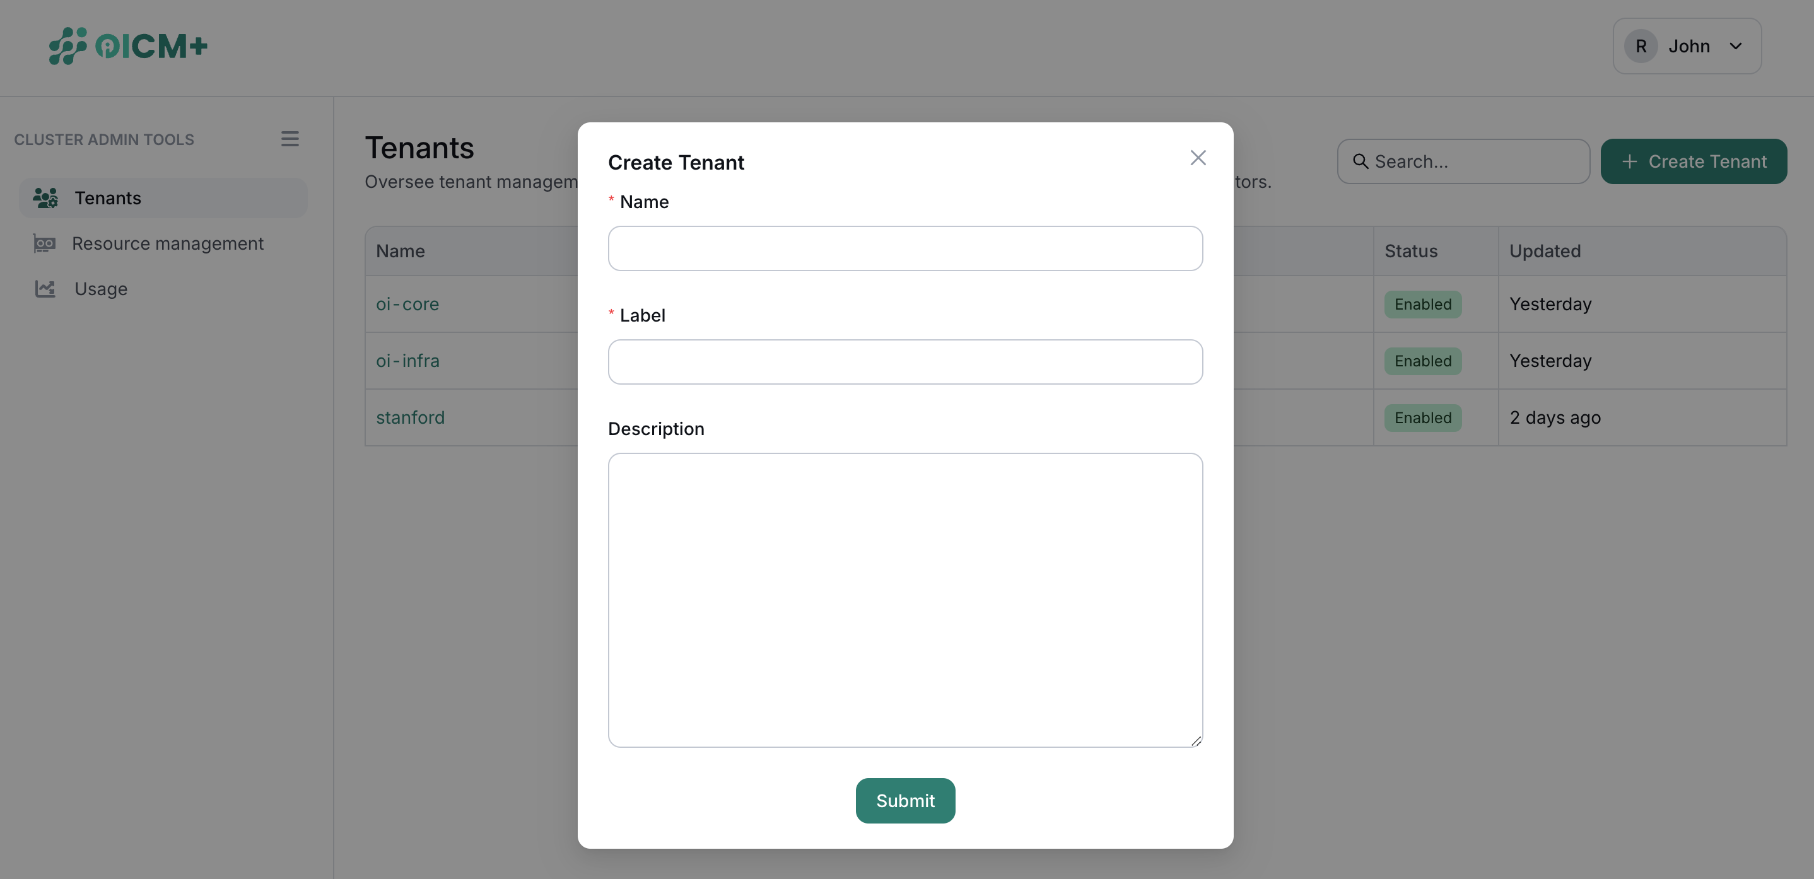
Task: Select the Tenants menu entry in sidebar
Action: pos(108,198)
